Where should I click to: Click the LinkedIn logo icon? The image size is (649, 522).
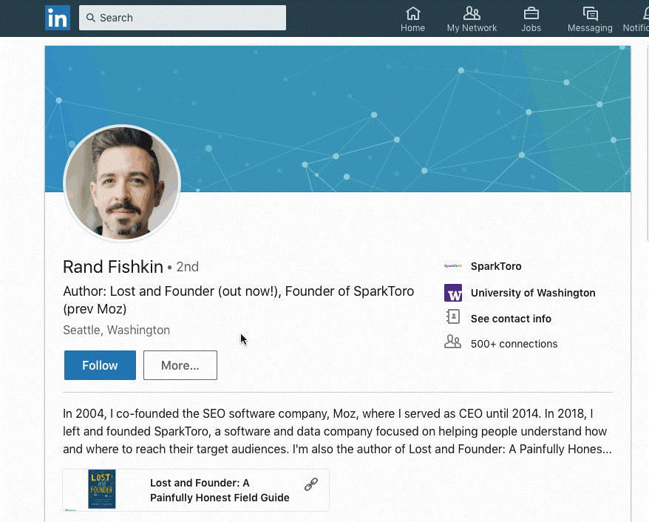pyautogui.click(x=57, y=18)
